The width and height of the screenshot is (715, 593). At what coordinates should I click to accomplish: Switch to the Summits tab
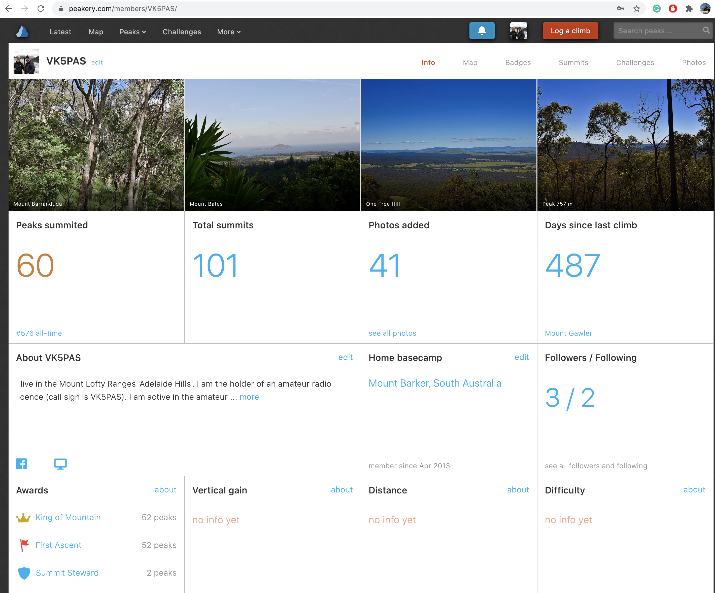point(573,63)
